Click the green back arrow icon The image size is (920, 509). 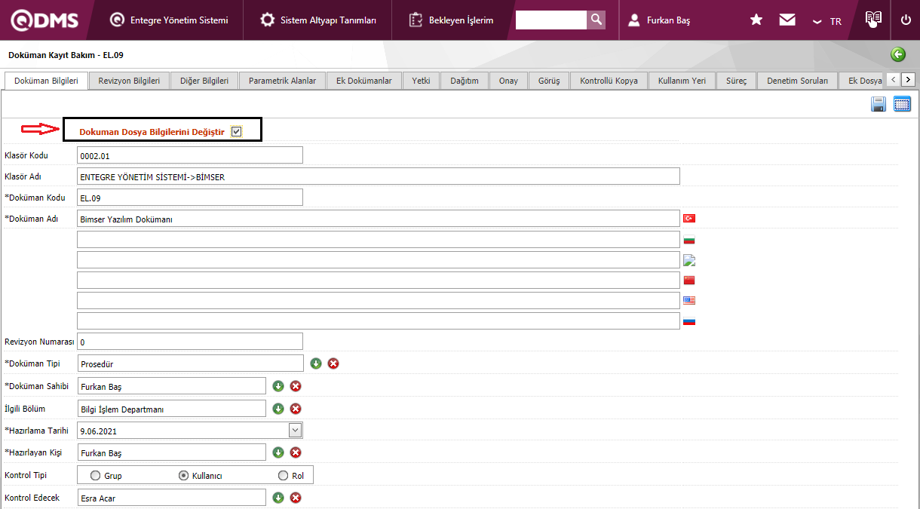pos(897,54)
